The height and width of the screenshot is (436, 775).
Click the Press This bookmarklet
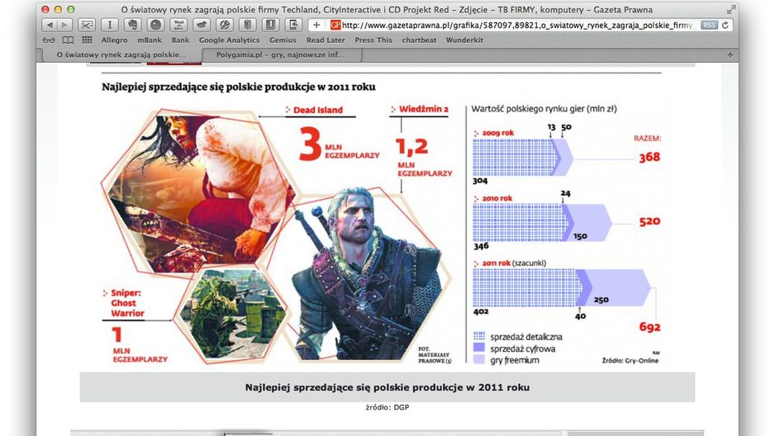373,40
